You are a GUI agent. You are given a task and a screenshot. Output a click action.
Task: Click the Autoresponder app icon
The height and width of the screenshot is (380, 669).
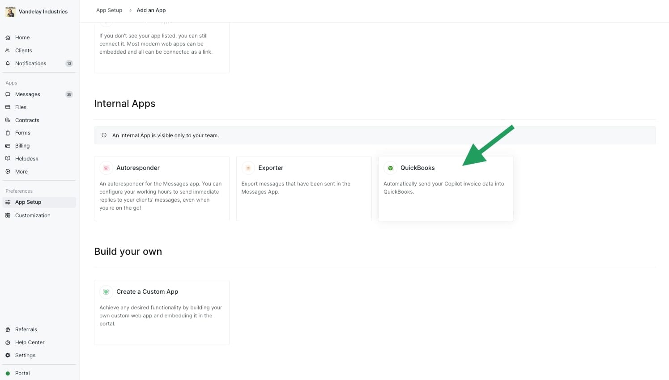pyautogui.click(x=106, y=168)
